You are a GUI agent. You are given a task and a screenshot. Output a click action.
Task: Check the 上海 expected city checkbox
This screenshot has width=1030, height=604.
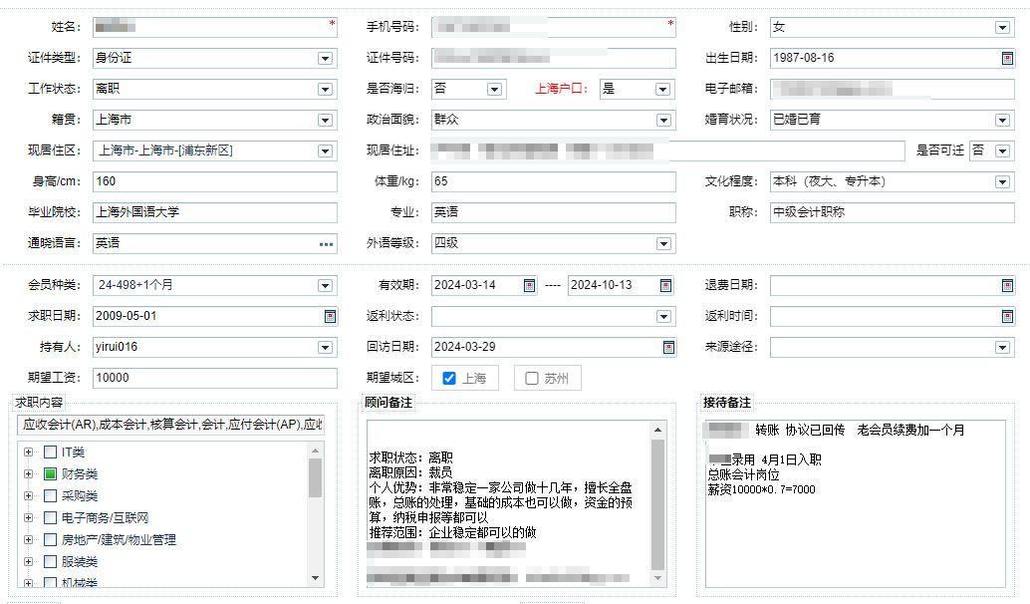(449, 378)
